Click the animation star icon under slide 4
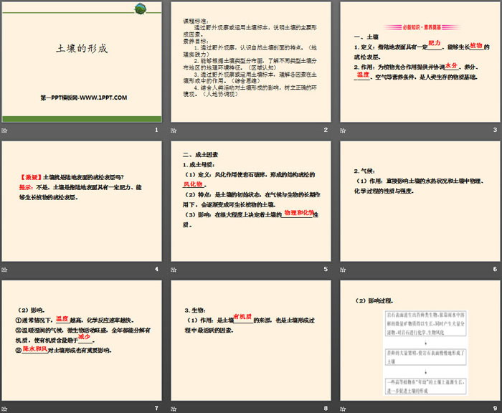The image size is (502, 413). coord(4,270)
